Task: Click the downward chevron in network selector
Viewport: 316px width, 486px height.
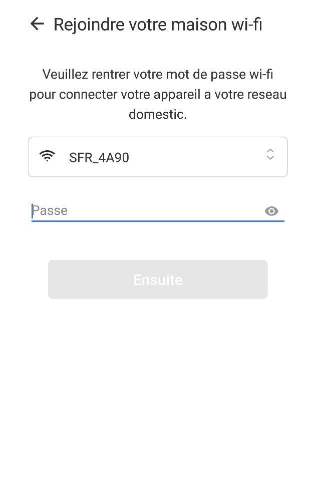Action: (270, 158)
